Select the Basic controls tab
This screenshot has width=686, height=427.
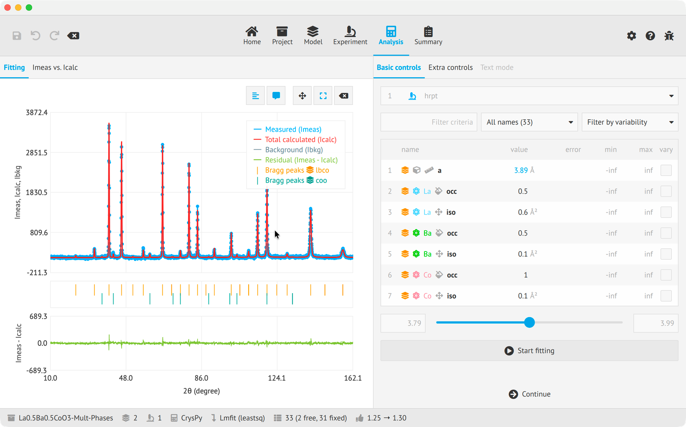(399, 67)
